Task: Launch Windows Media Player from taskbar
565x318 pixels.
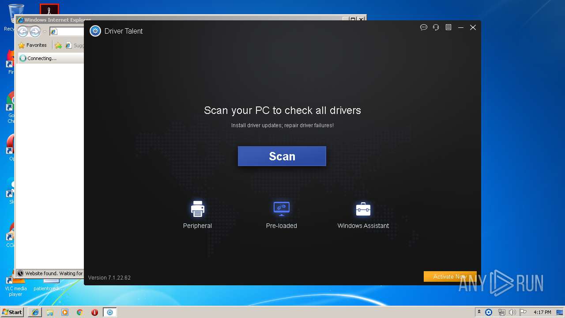Action: click(x=65, y=312)
